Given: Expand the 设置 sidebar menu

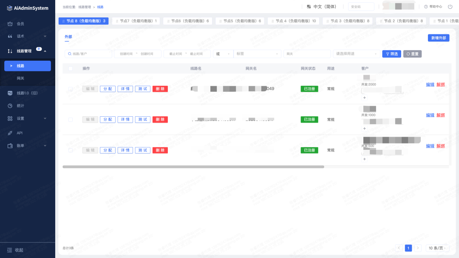Looking at the screenshot, I should pyautogui.click(x=27, y=118).
